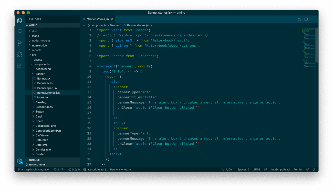Open the editor More Actions ellipsis
The width and height of the screenshot is (333, 191).
tap(313, 19)
